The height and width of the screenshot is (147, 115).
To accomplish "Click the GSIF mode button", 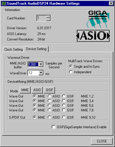I will [x=49, y=90].
